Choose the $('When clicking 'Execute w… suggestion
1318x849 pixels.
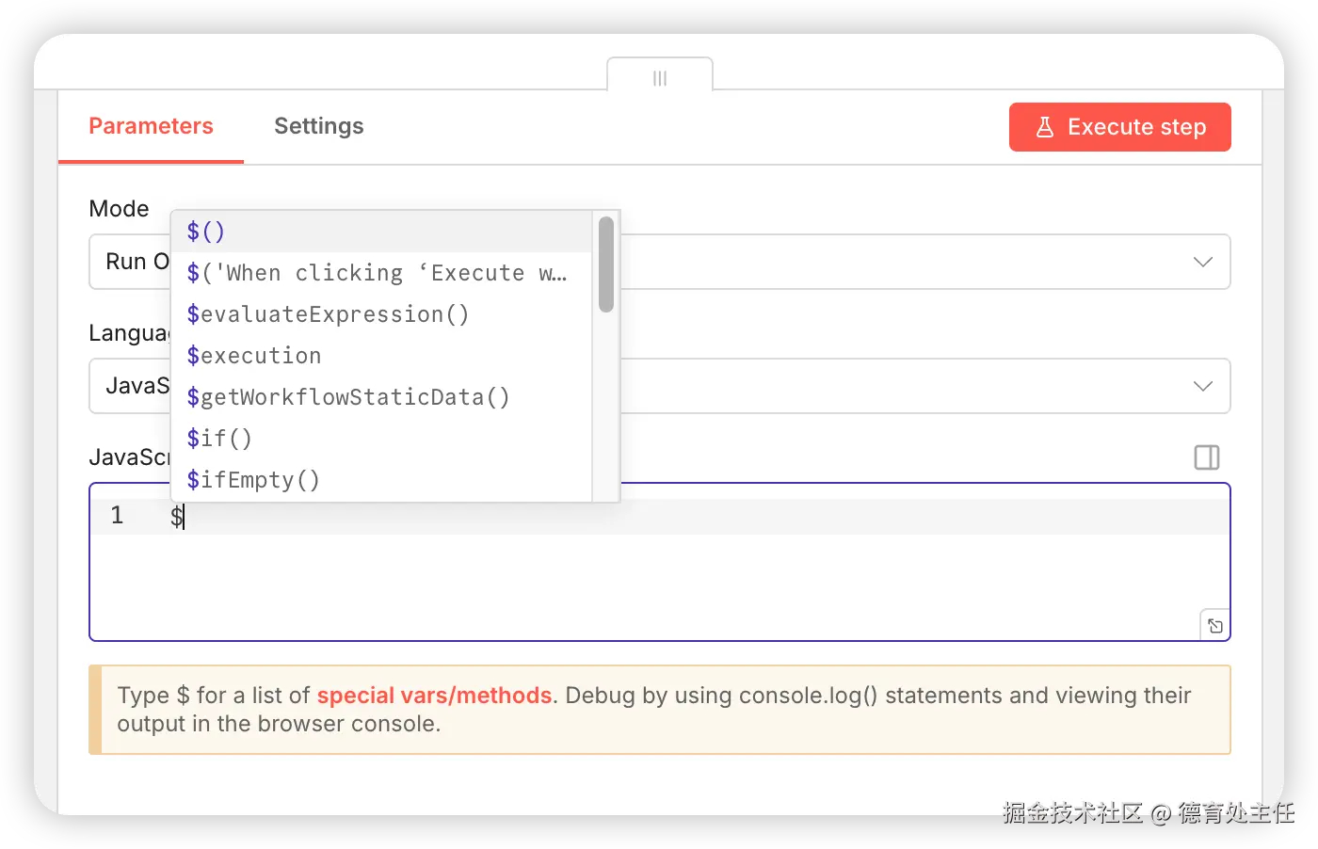coord(377,273)
